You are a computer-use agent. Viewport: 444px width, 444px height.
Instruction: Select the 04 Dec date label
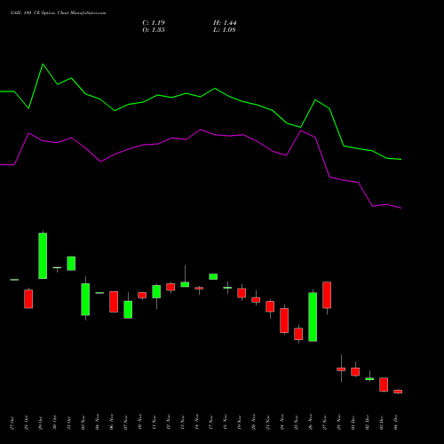pyautogui.click(x=396, y=423)
